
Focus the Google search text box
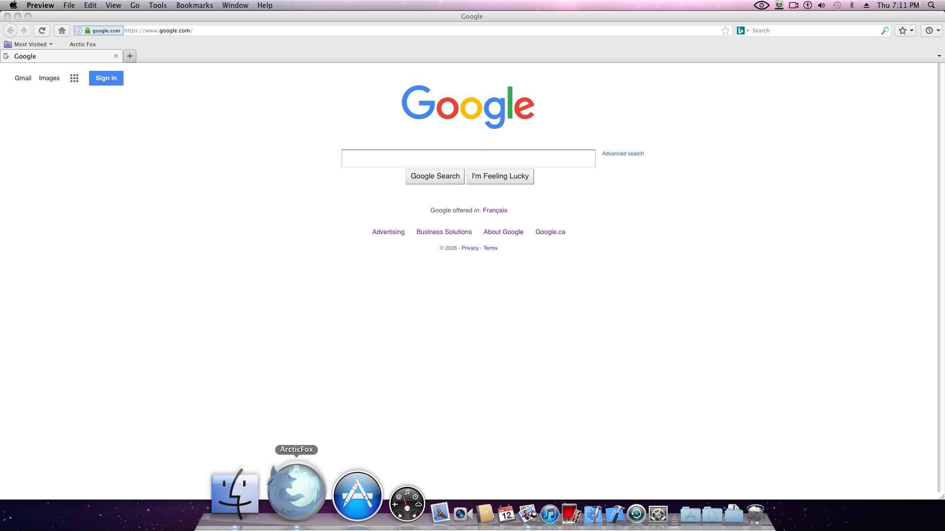pyautogui.click(x=469, y=158)
